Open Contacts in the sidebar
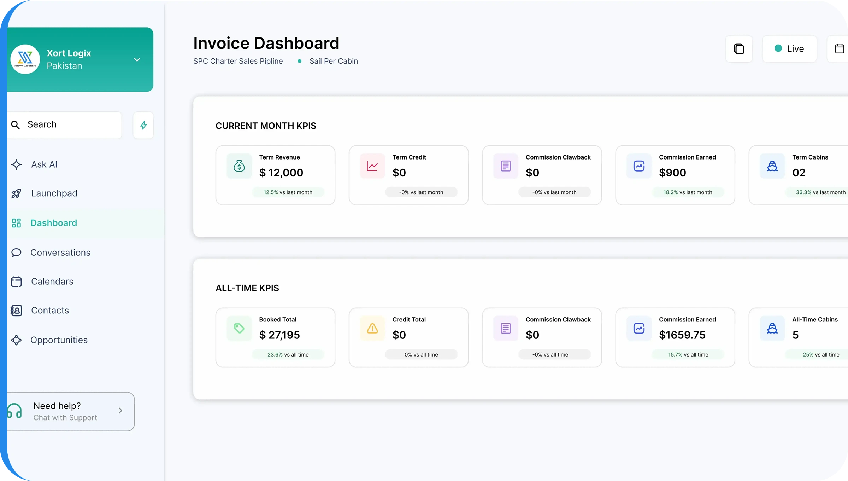Screen dimensions: 848x481 coord(50,311)
